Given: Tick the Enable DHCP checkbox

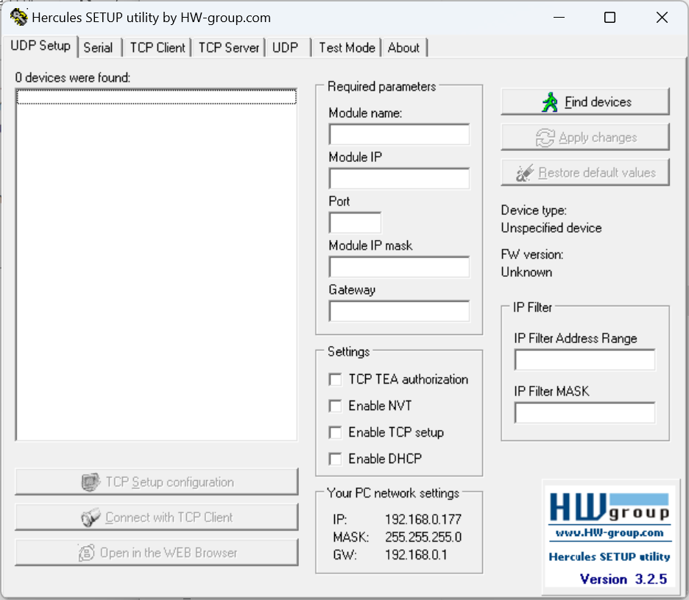Looking at the screenshot, I should (x=335, y=459).
